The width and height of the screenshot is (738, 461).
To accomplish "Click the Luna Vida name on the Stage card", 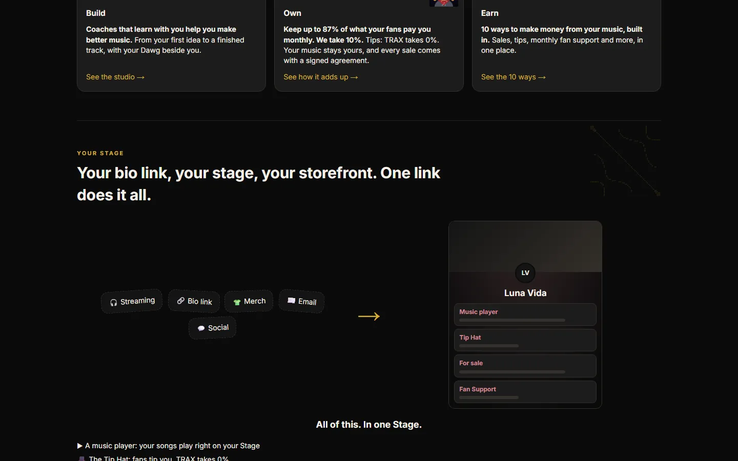I will click(525, 293).
